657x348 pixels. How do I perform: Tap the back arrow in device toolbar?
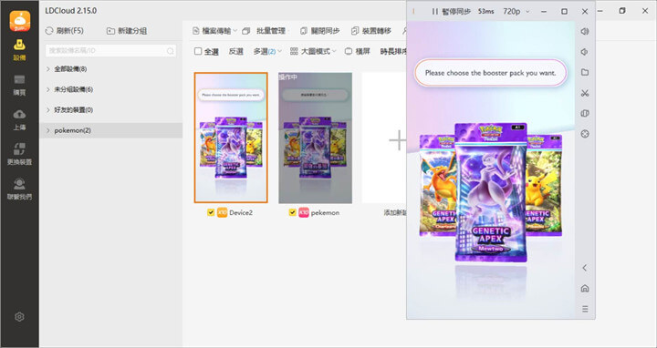[585, 268]
